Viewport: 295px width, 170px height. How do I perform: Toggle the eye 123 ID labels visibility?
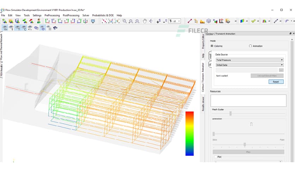click(x=5, y=28)
